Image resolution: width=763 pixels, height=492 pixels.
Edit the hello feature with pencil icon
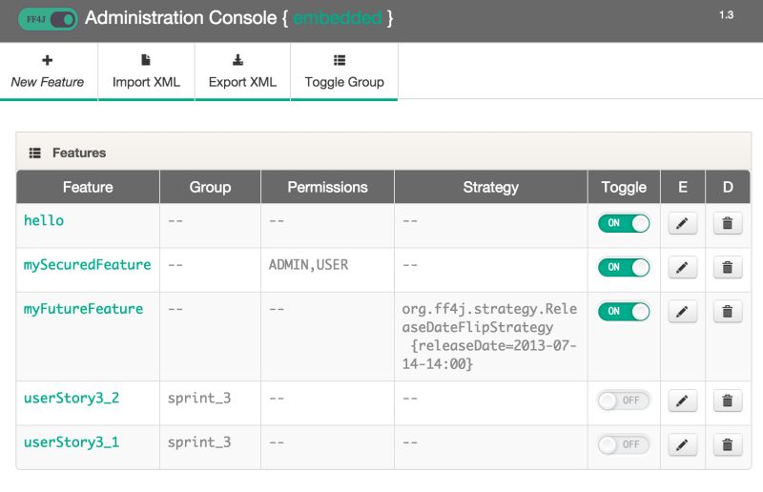pos(682,223)
